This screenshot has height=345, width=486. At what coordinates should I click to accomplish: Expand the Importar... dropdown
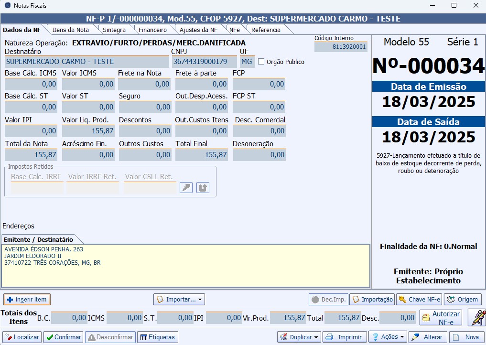[179, 300]
